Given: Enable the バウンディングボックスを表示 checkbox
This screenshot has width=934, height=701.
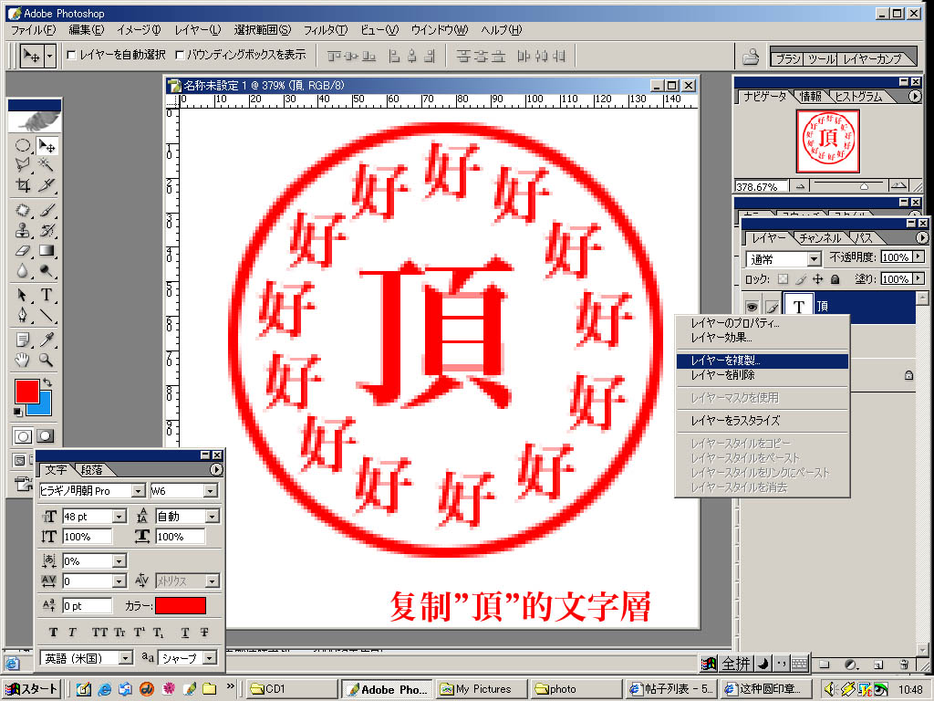Looking at the screenshot, I should coord(180,56).
